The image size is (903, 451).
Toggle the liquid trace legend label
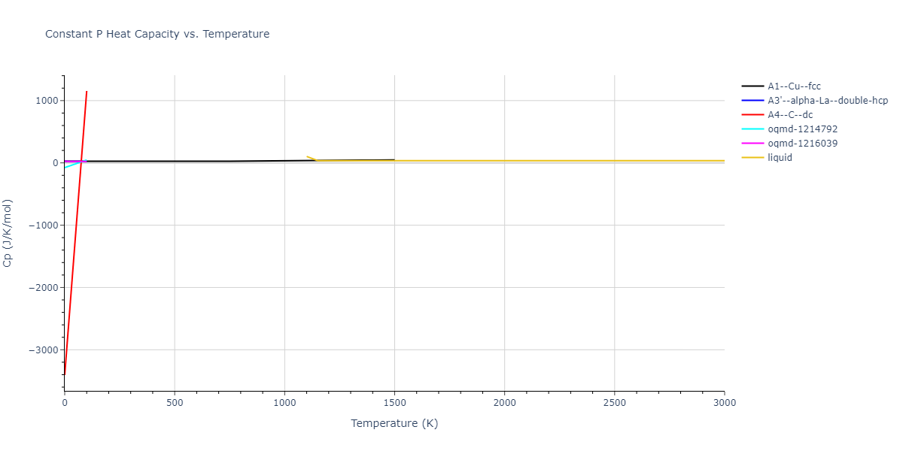coord(780,158)
